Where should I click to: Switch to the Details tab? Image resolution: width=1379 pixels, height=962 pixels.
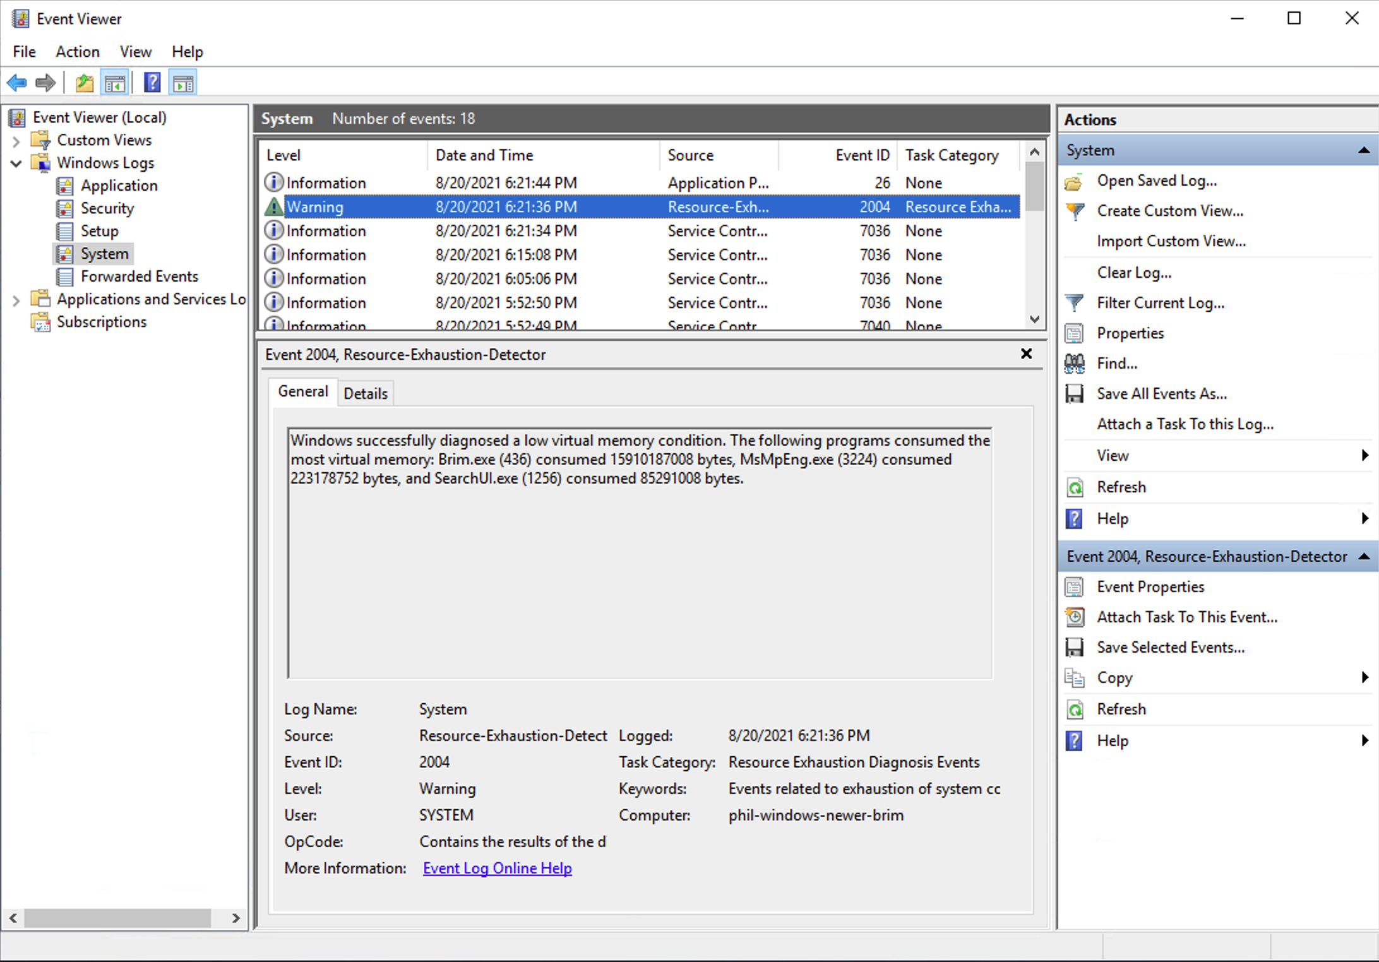365,393
